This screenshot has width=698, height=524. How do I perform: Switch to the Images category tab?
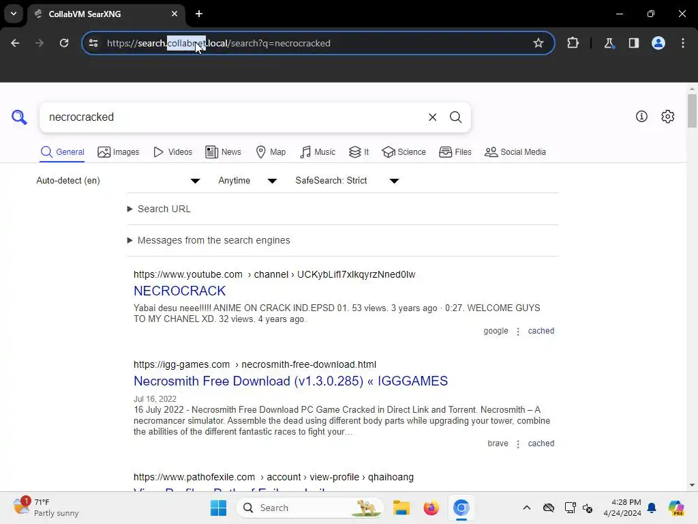click(119, 152)
